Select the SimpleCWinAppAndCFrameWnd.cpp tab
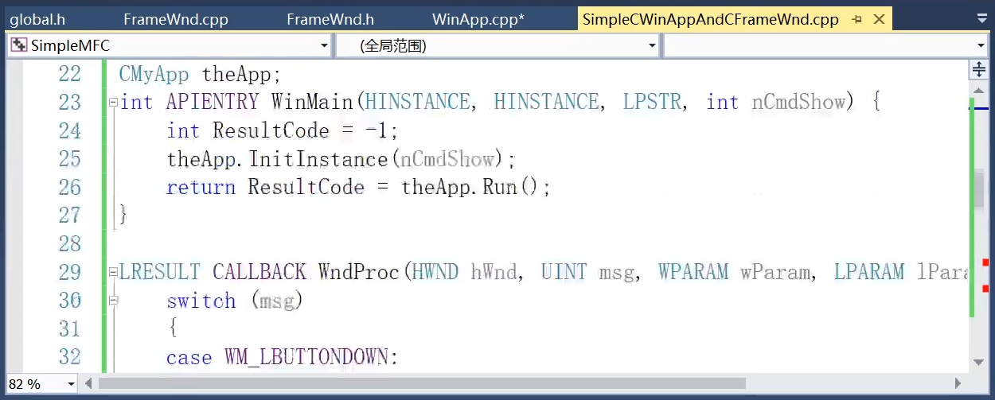Image resolution: width=995 pixels, height=400 pixels. (x=711, y=19)
